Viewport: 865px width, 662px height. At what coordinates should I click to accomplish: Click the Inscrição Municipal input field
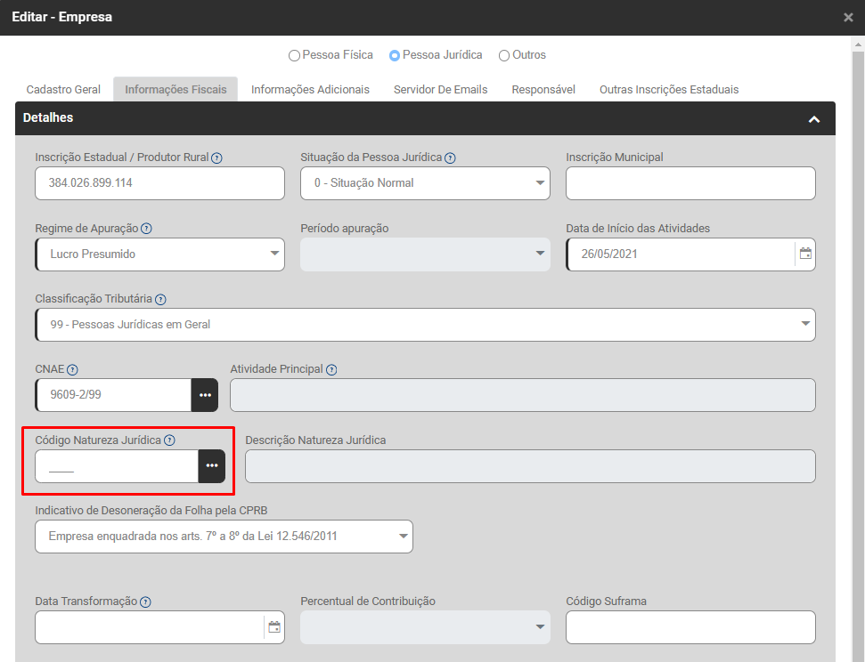coord(690,183)
